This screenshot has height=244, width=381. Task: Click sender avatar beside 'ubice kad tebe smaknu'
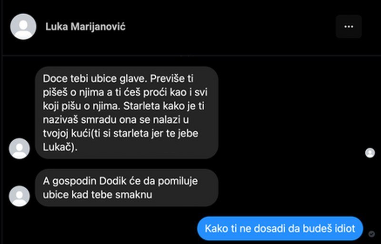pyautogui.click(x=20, y=196)
